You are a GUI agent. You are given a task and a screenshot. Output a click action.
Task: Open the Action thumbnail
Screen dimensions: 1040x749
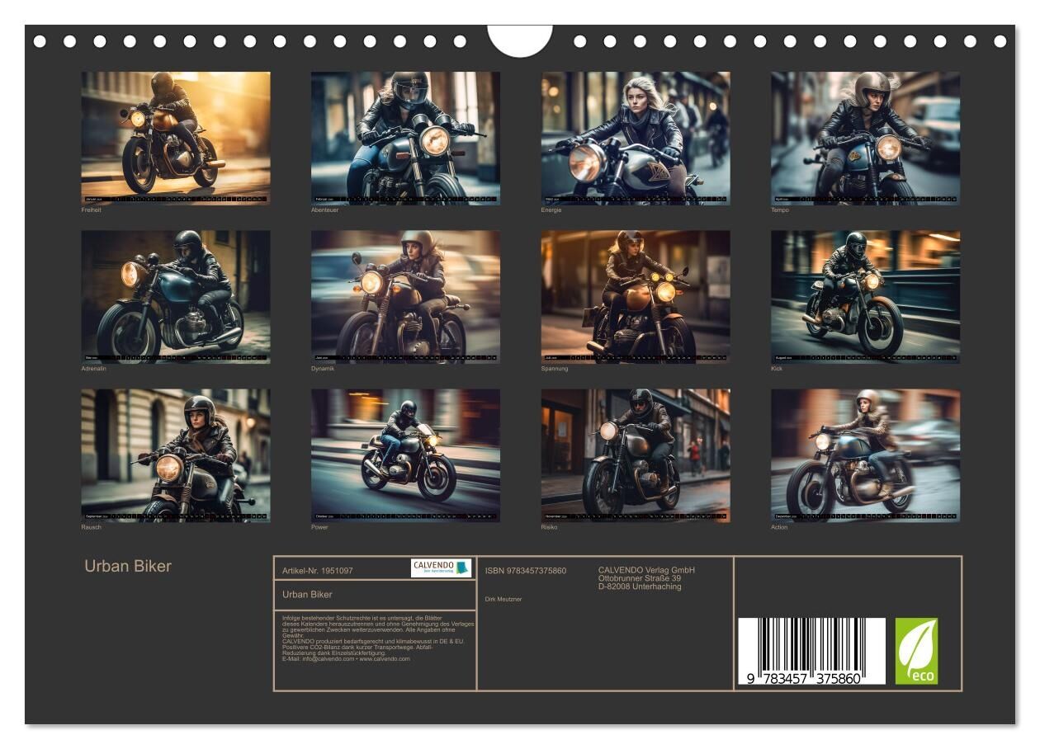coord(865,455)
